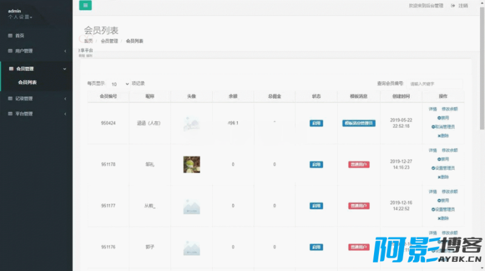This screenshot has height=271, width=485.
Task: Select 会员列表 in the sidebar submenu
Action: tap(27, 82)
